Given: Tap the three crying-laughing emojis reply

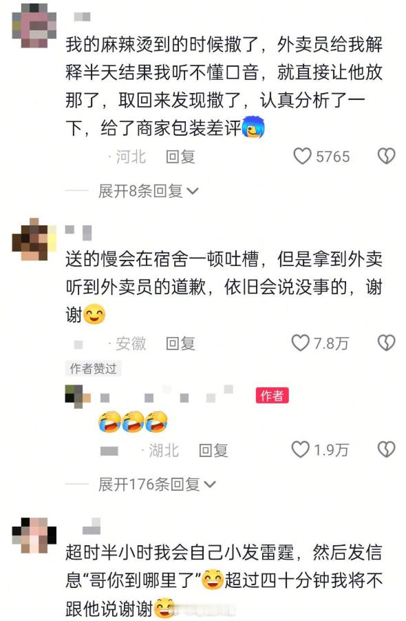Looking at the screenshot, I should click(133, 421).
